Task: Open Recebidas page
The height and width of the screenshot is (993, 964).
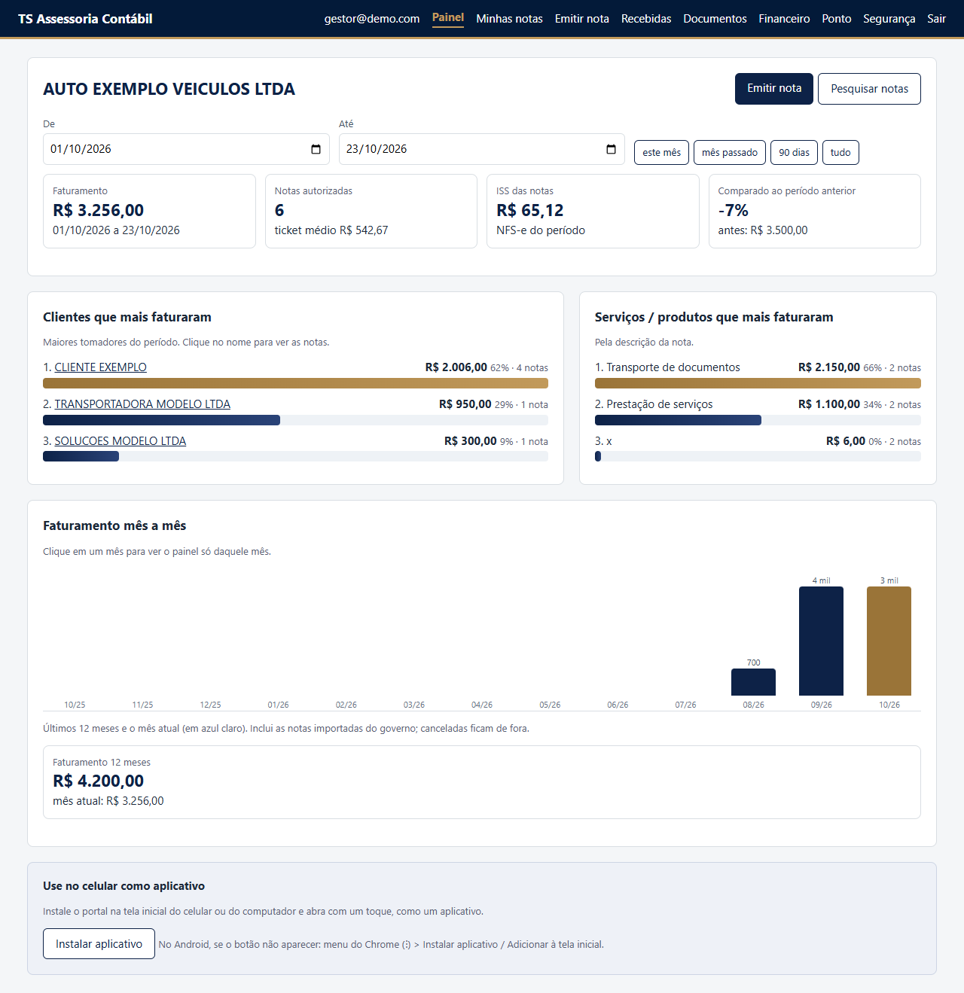Action: [x=646, y=19]
